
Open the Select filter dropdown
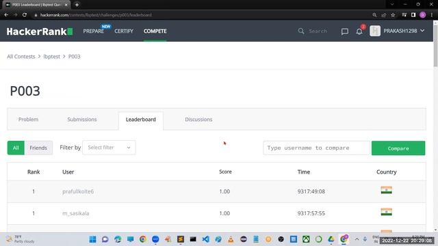(109, 148)
